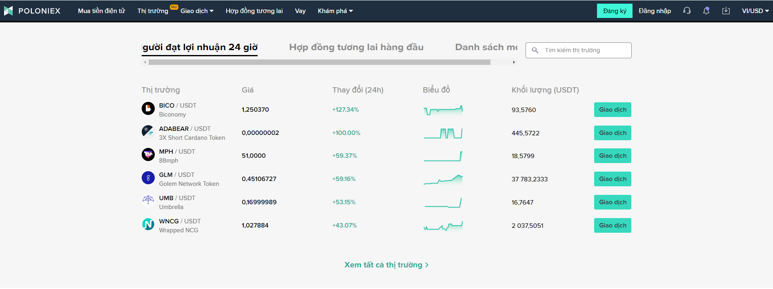Click the 3X Short Cardano Token label
773x289 pixels.
192,138
